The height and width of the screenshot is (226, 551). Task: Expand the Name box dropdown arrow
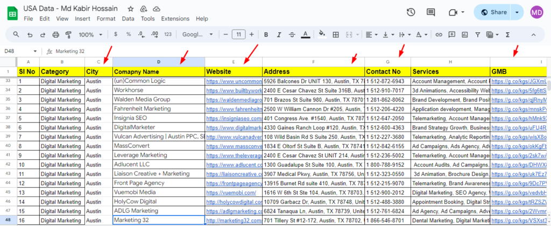tap(35, 51)
